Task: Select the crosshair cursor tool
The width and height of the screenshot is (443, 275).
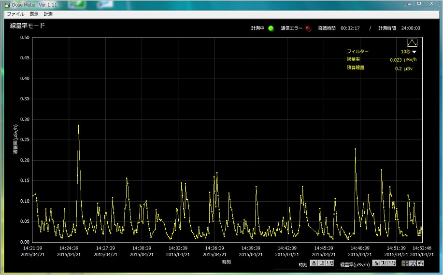Action: (405, 263)
